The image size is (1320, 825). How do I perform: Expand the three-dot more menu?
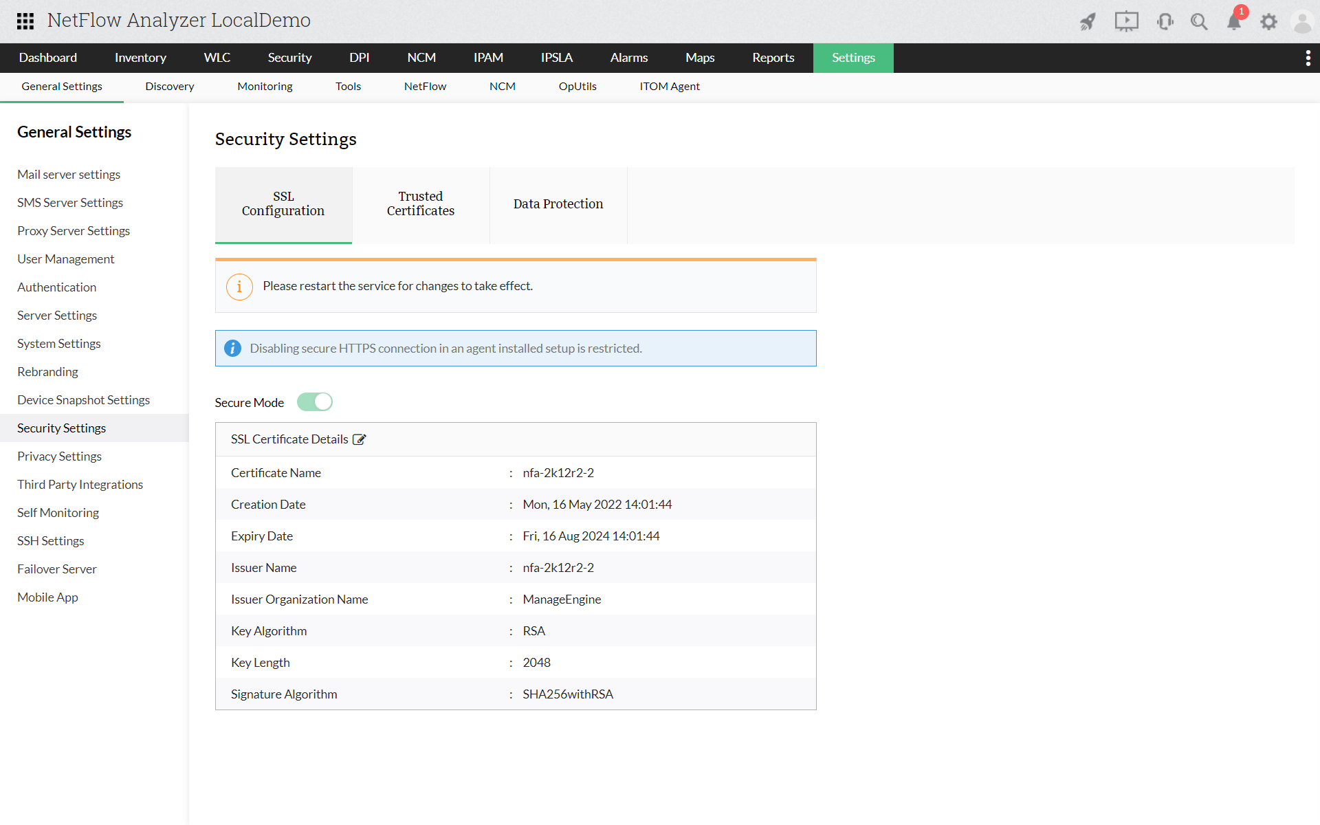point(1308,58)
